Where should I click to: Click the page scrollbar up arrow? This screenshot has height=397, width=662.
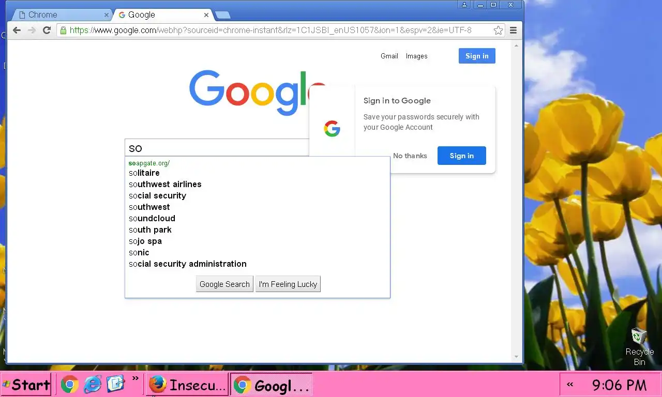tap(516, 45)
